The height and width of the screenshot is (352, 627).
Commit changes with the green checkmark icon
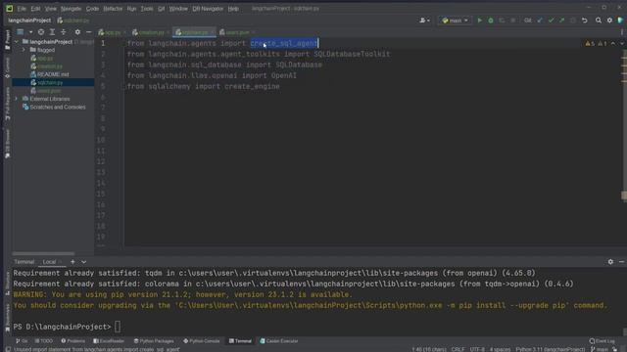pos(551,21)
